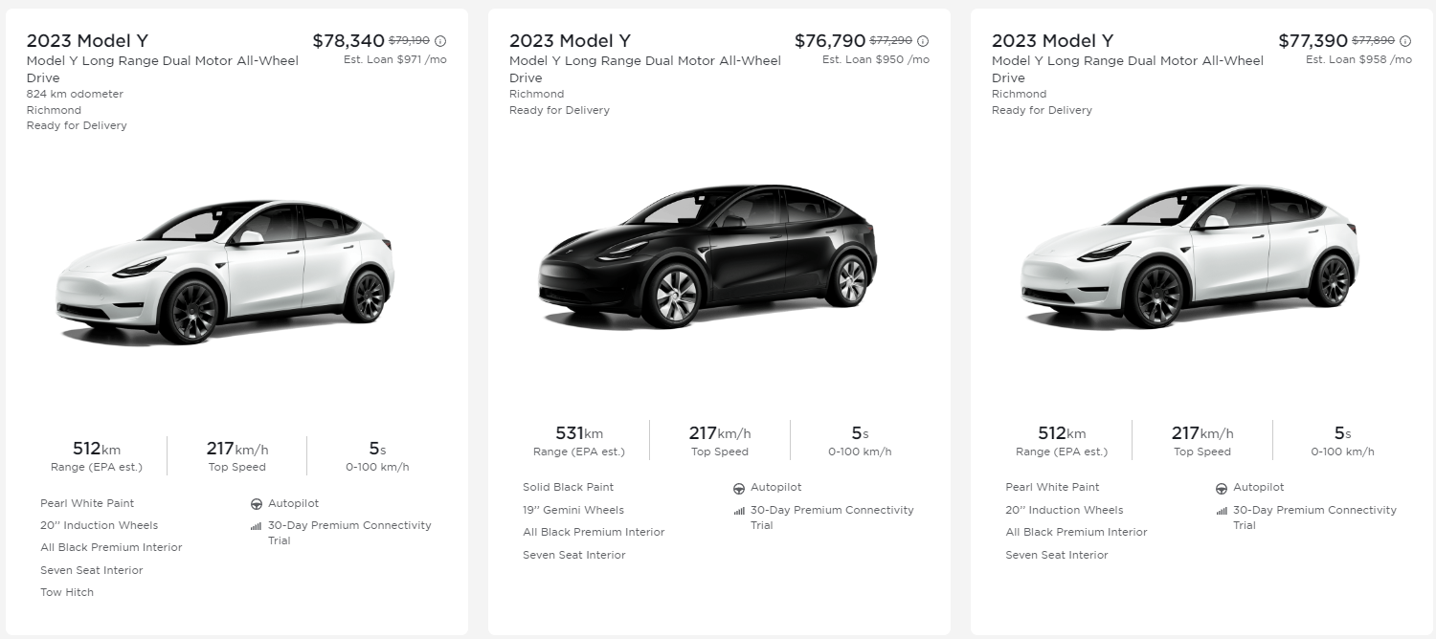
Task: Click the signal bars icon on the third card
Action: 1221,510
